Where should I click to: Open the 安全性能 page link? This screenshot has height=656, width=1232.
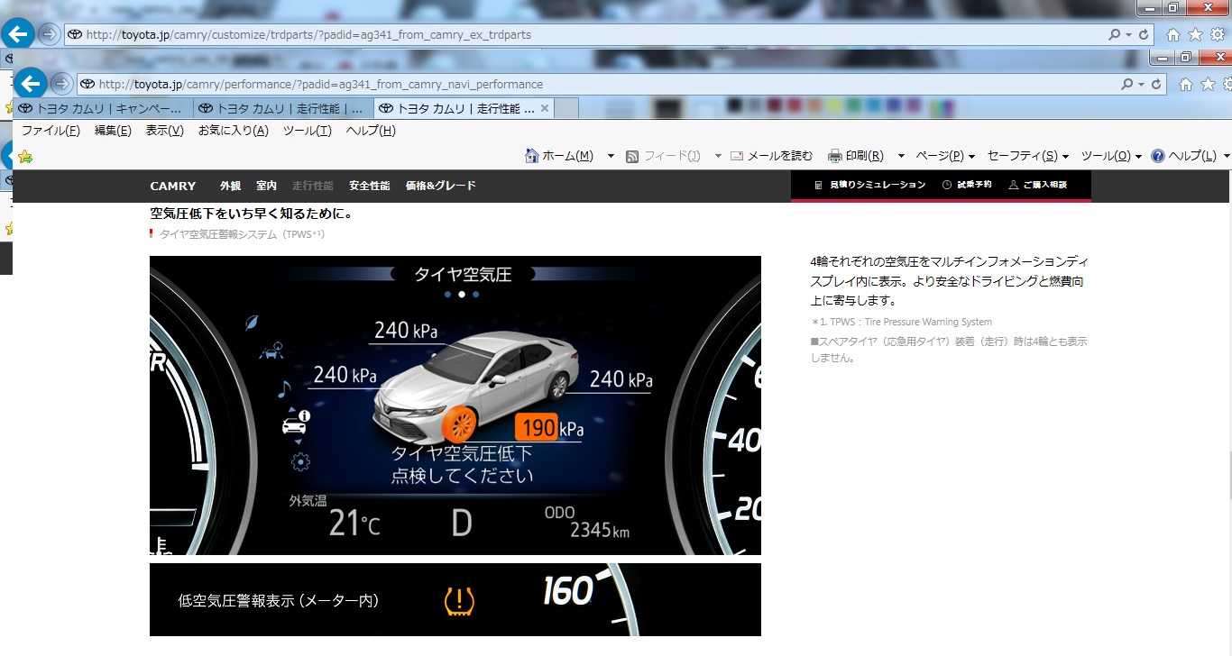click(370, 186)
